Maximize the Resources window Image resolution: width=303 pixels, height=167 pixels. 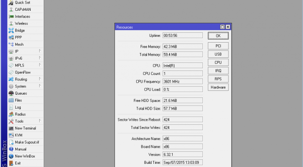point(222,27)
